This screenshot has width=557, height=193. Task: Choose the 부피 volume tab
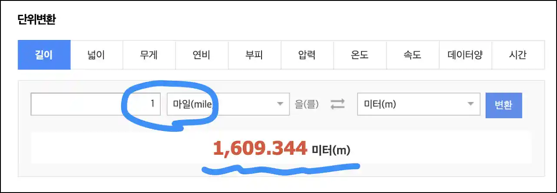tap(255, 55)
